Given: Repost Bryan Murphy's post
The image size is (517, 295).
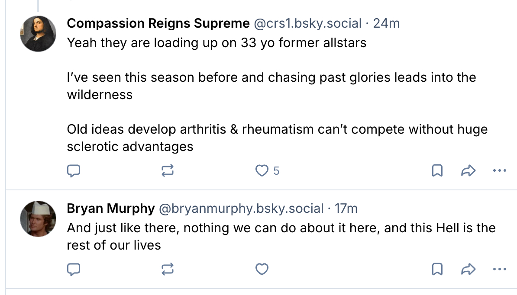Looking at the screenshot, I should 168,270.
